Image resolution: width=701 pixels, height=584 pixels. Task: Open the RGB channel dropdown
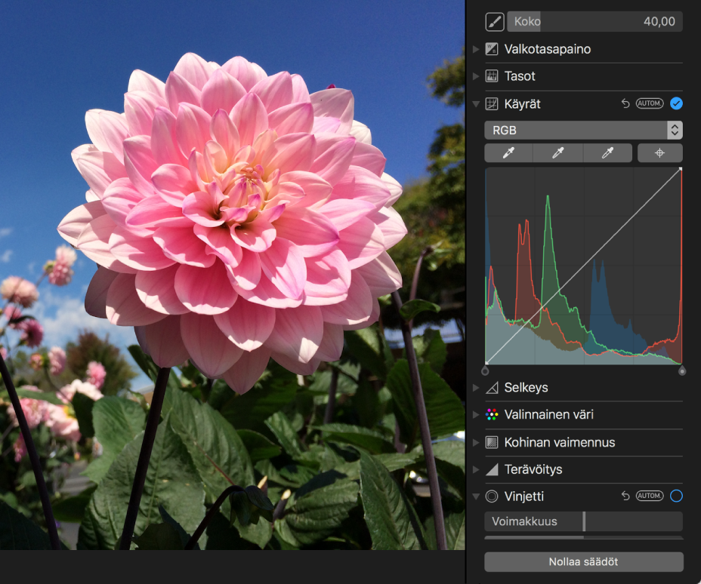pyautogui.click(x=583, y=130)
